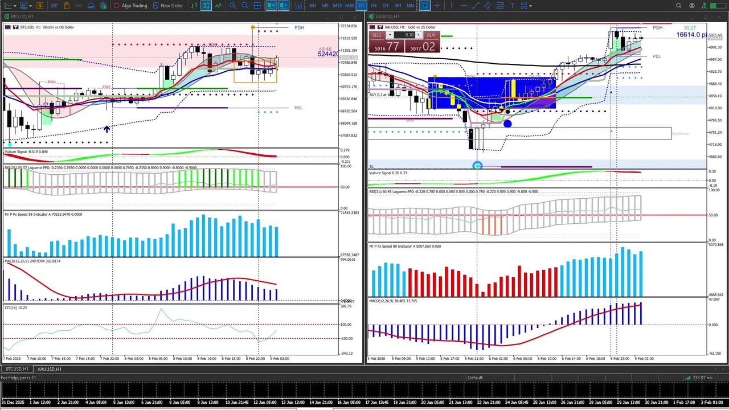
Task: Switch chart to candlestick type
Action: (x=206, y=6)
